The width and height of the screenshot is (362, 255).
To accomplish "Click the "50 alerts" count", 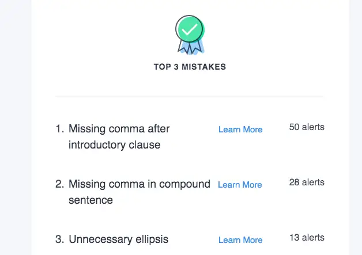I will coord(307,127).
